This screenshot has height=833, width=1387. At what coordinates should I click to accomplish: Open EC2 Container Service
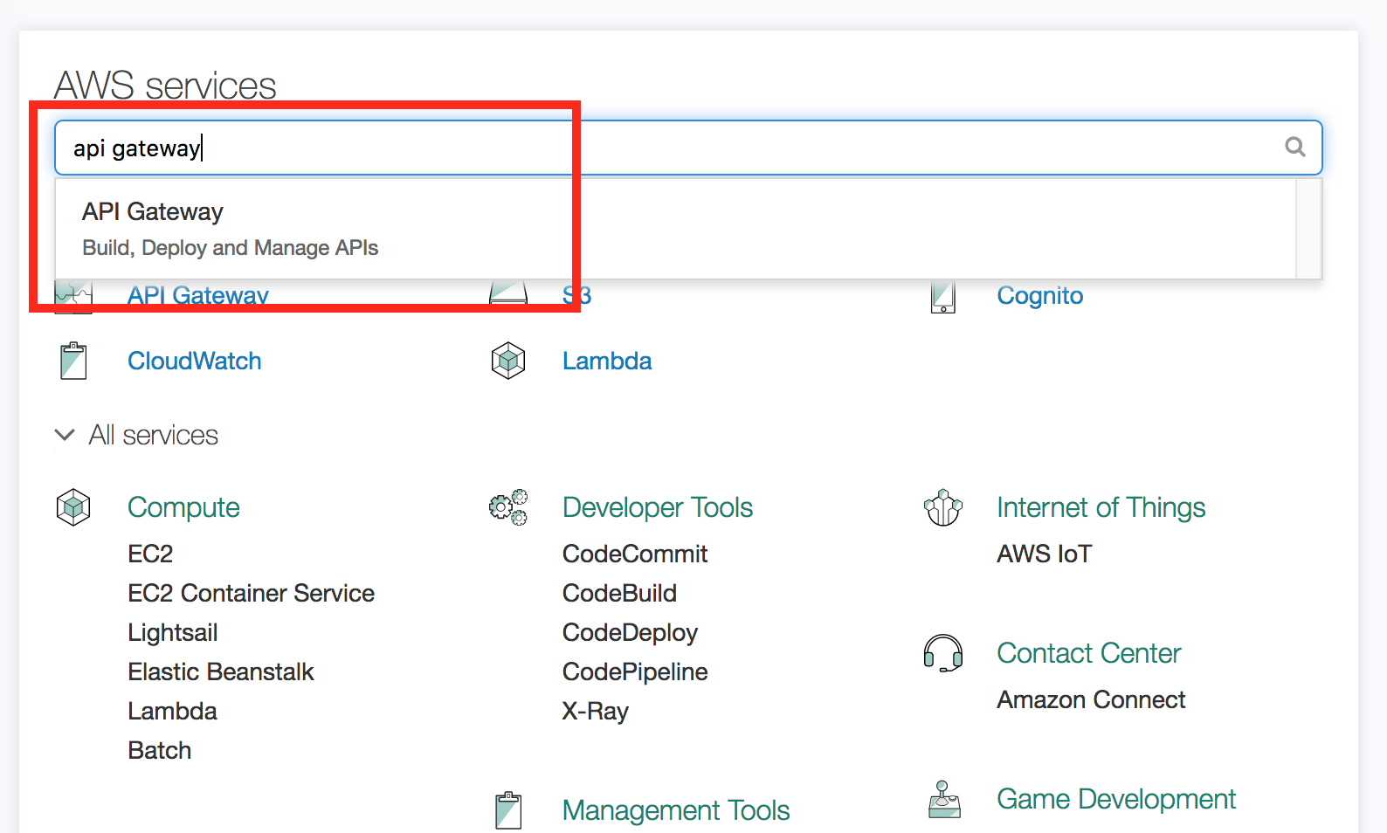pos(251,593)
